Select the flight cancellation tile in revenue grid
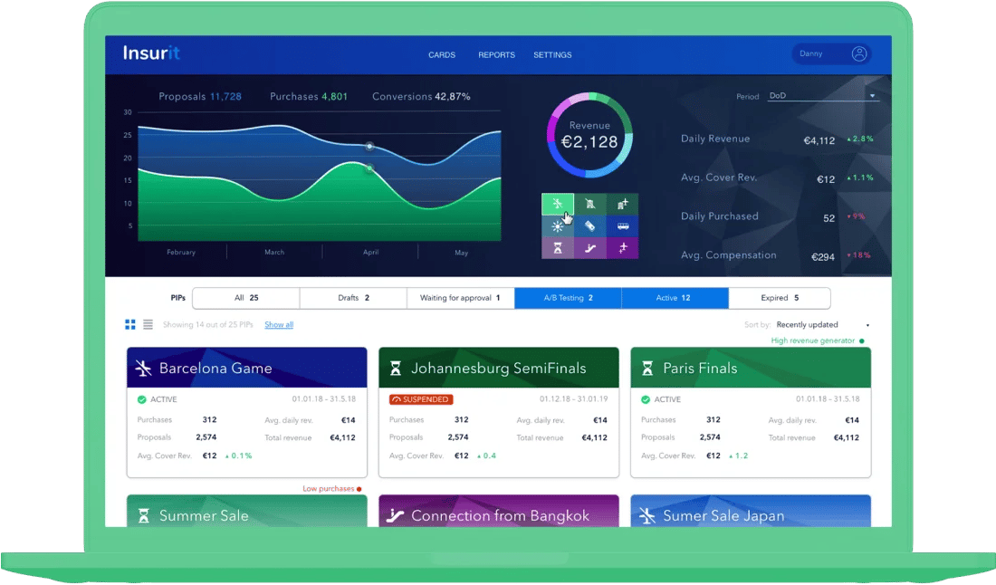Image resolution: width=996 pixels, height=585 pixels. (557, 204)
